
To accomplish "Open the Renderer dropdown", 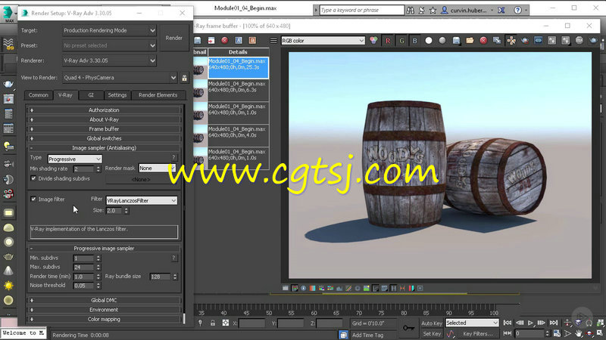I will click(109, 60).
